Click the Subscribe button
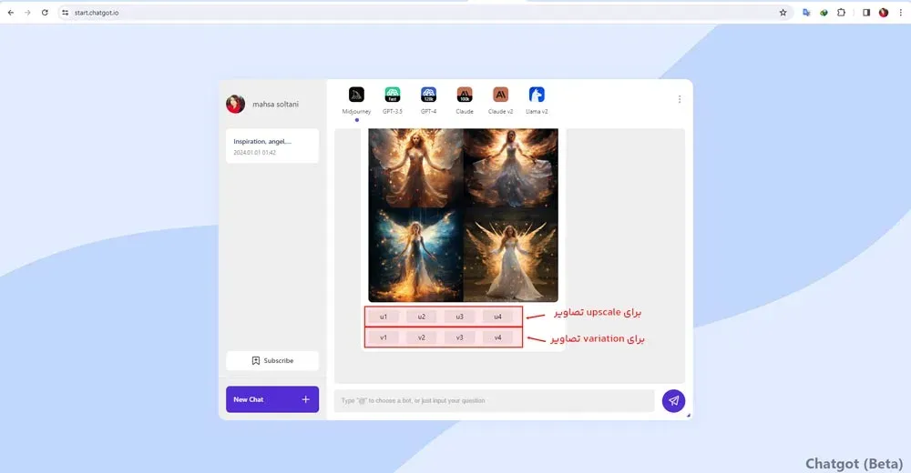This screenshot has height=473, width=911. point(272,360)
